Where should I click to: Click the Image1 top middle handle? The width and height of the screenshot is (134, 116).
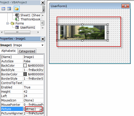(x=82, y=24)
